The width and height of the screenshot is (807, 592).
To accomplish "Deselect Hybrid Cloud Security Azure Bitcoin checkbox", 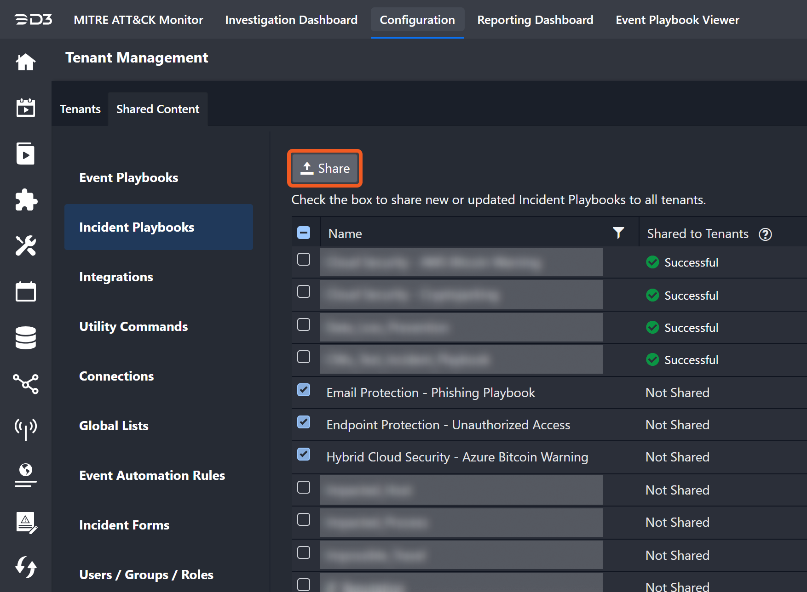I will click(x=304, y=455).
